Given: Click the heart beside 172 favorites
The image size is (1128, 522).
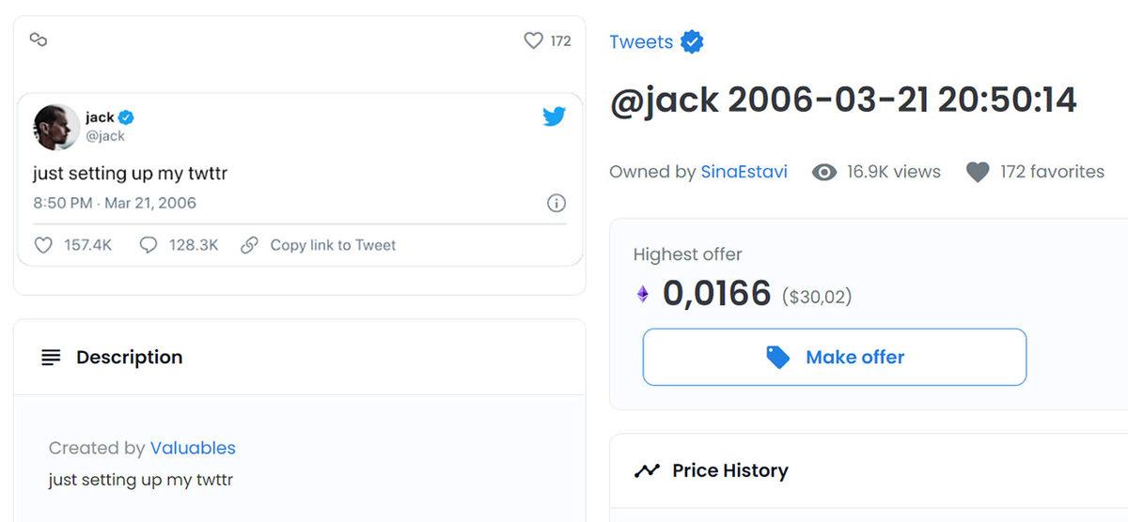Looking at the screenshot, I should tap(978, 172).
